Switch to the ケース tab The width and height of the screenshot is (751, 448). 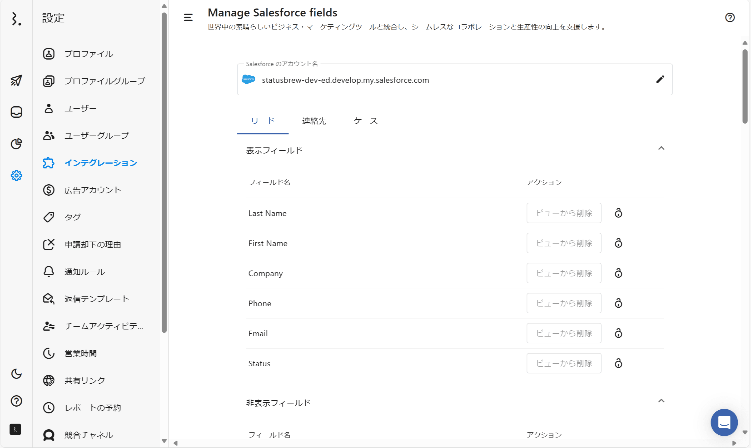coord(365,121)
